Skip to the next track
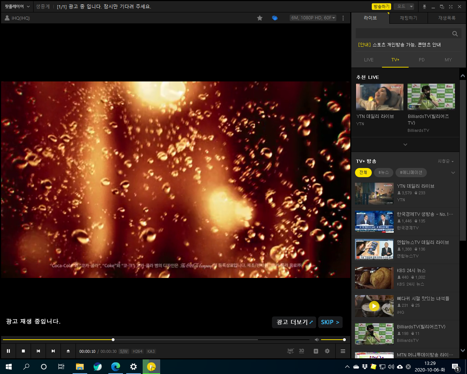The height and width of the screenshot is (374, 467). (53, 351)
